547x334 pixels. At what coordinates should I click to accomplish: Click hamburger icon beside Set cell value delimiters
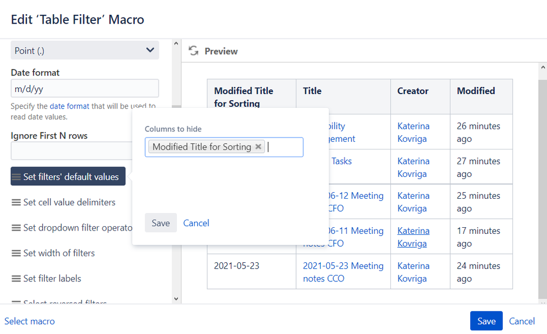[x=16, y=203]
